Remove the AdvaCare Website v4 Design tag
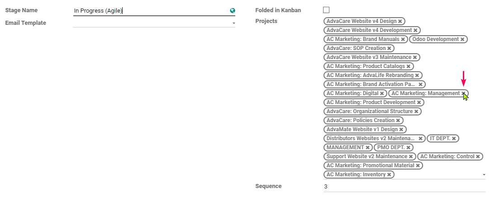Image resolution: width=495 pixels, height=202 pixels. tap(400, 21)
